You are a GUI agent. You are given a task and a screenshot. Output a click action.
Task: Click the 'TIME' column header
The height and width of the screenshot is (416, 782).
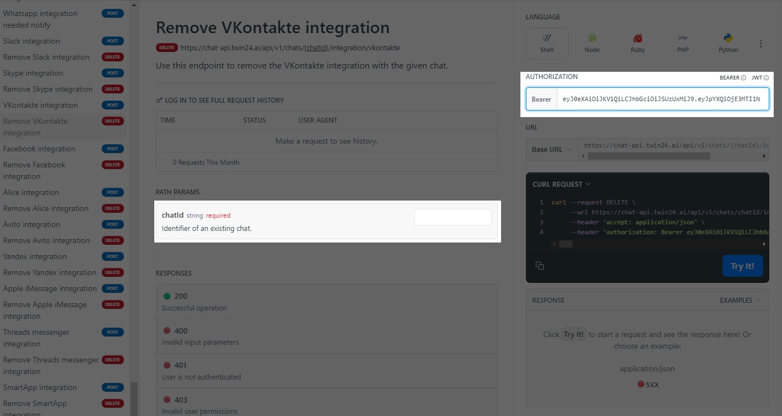168,120
